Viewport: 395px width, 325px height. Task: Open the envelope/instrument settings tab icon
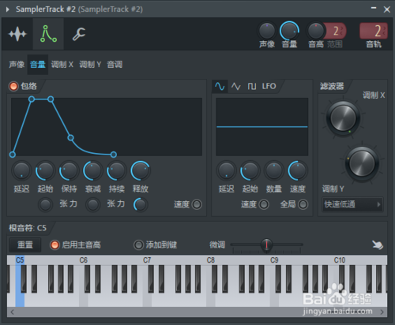[48, 34]
